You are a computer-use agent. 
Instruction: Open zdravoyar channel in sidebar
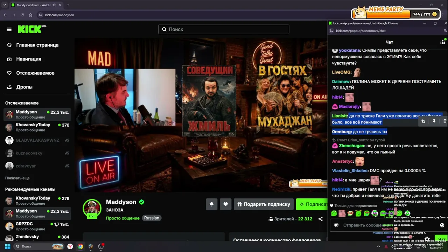point(37,166)
